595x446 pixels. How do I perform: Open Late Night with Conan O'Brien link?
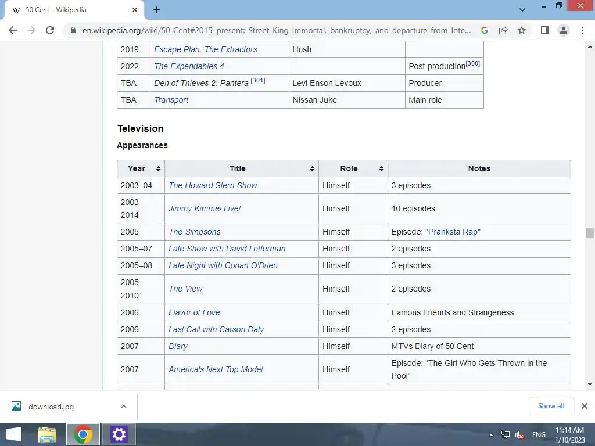[223, 265]
